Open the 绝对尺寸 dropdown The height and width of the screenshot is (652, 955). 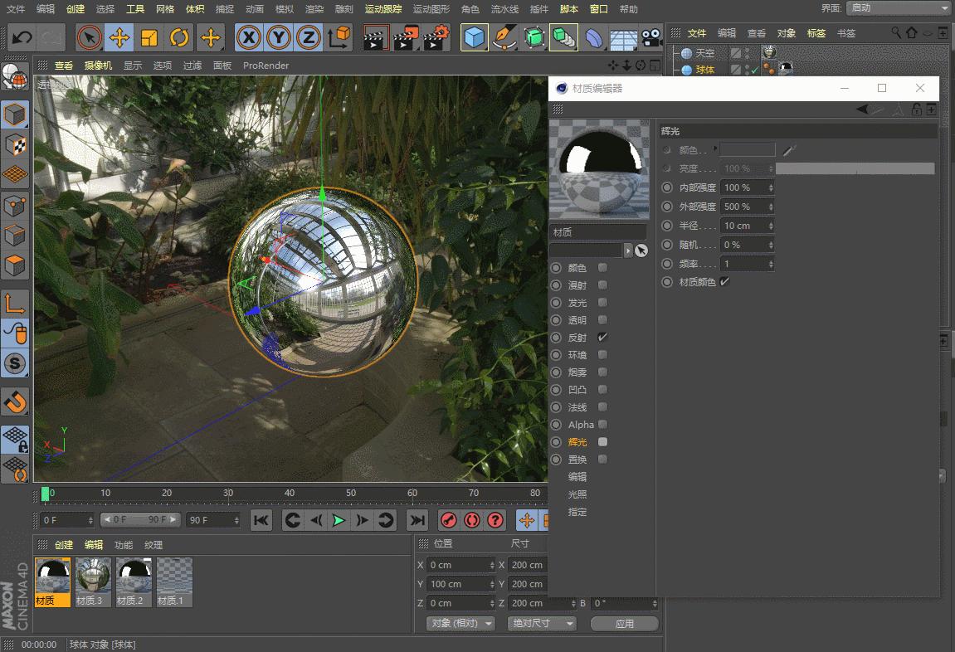[x=541, y=623]
